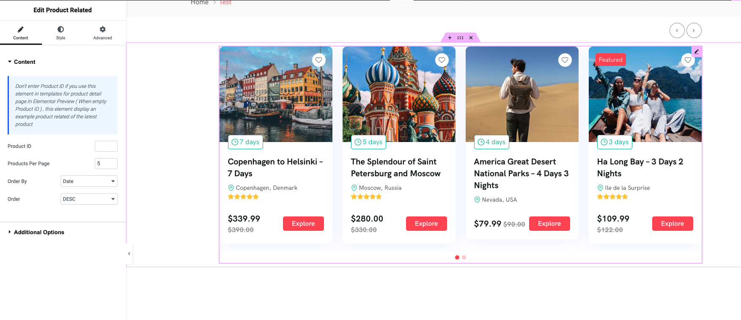The image size is (741, 320).
Task: Click the Home breadcrumb link
Action: pos(200,3)
